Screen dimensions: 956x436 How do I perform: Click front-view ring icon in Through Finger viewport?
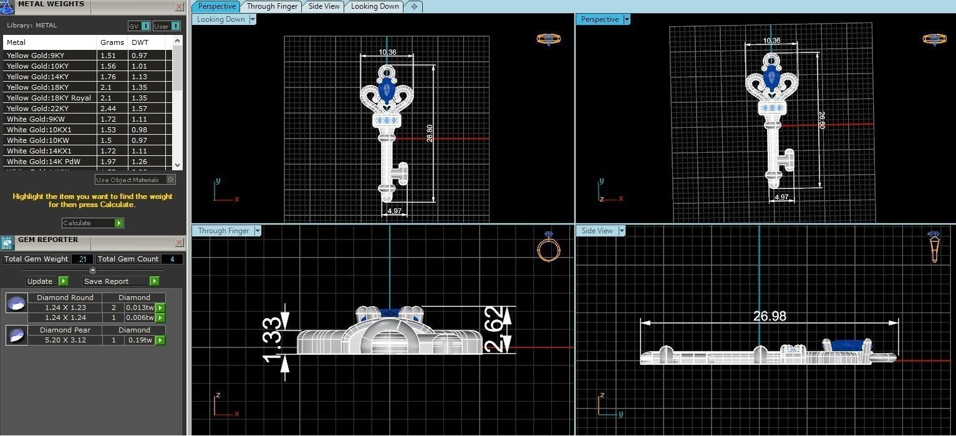pos(549,247)
